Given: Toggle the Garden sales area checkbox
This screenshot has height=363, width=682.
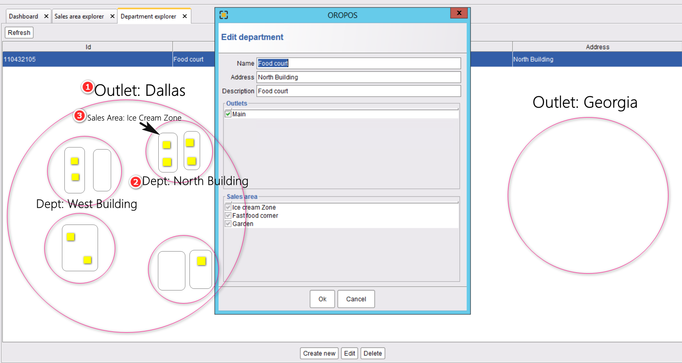Looking at the screenshot, I should [x=228, y=224].
